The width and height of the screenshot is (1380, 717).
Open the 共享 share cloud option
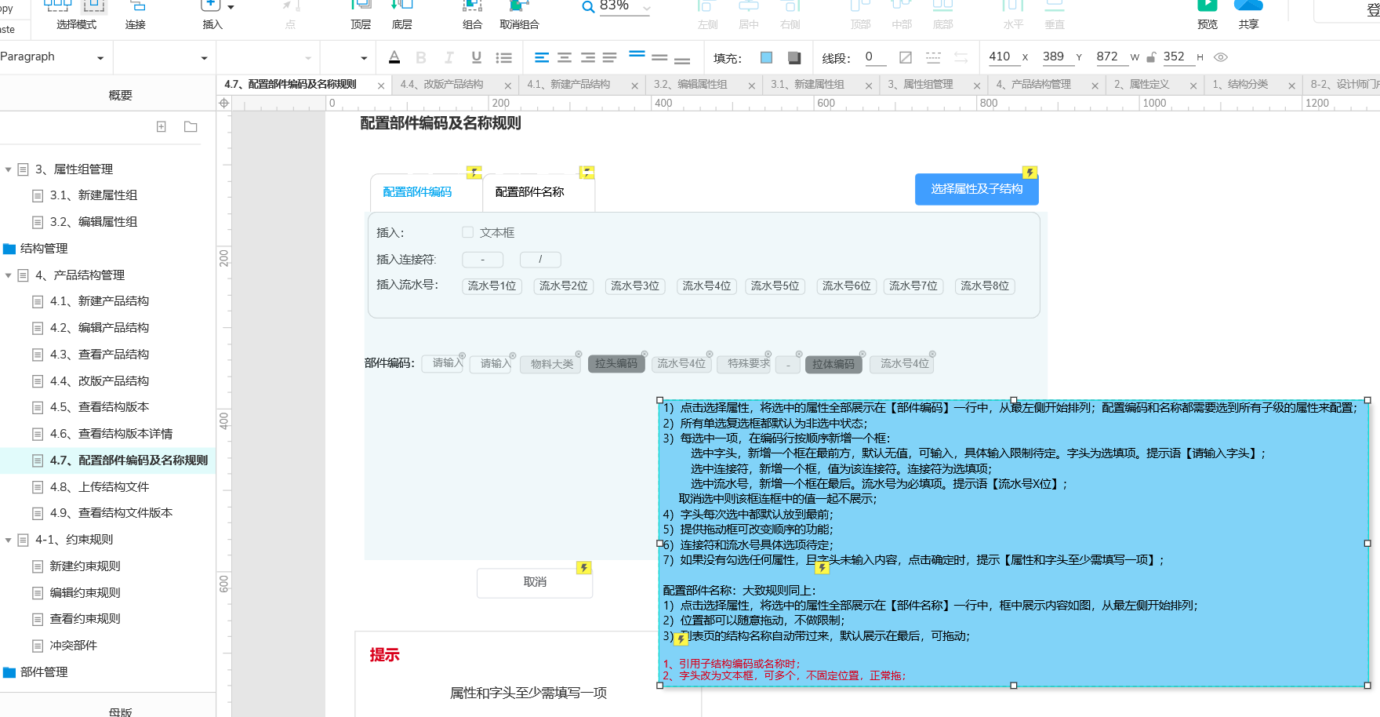click(x=1248, y=14)
